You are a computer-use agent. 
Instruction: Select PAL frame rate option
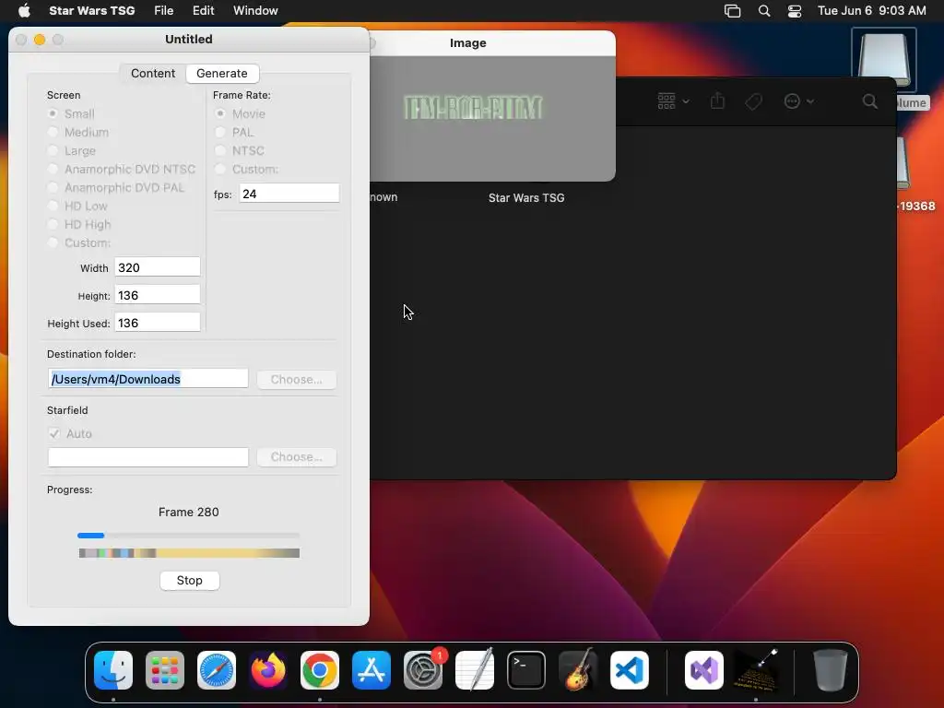(x=220, y=132)
